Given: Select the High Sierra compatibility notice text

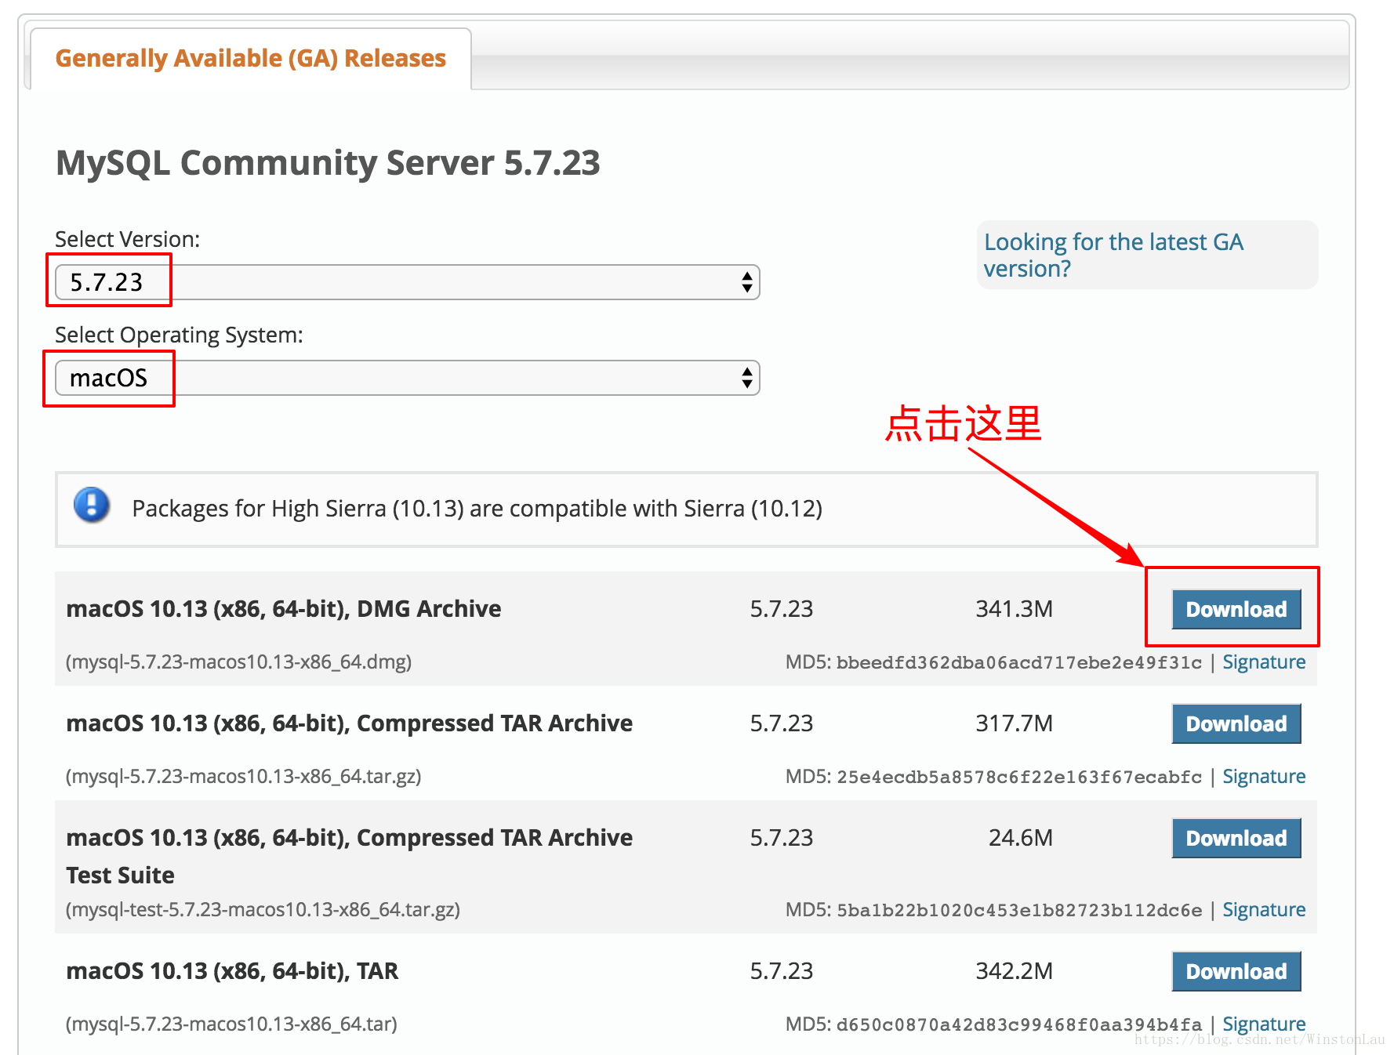Looking at the screenshot, I should [477, 509].
